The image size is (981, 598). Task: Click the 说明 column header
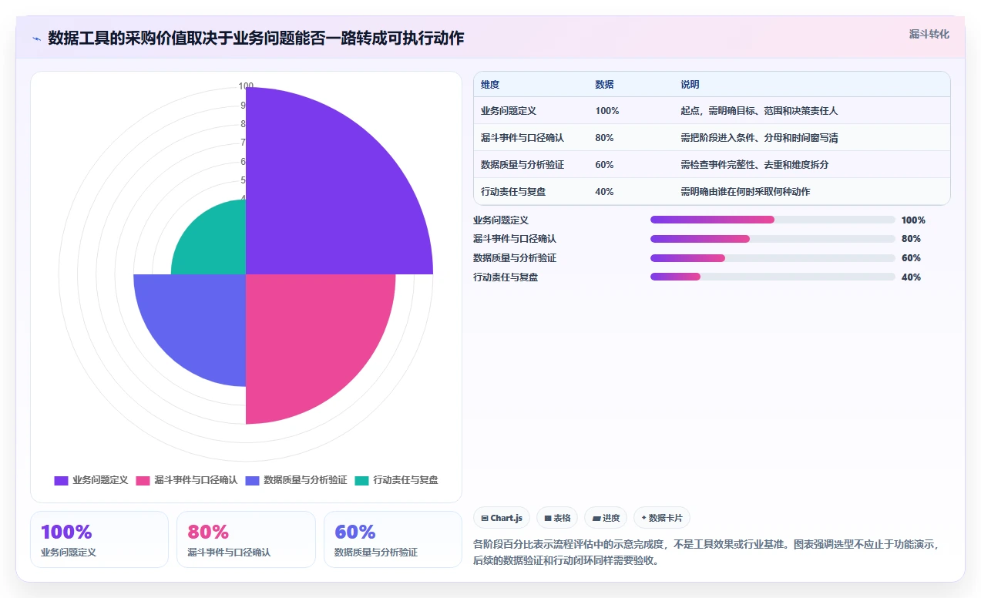(x=690, y=85)
